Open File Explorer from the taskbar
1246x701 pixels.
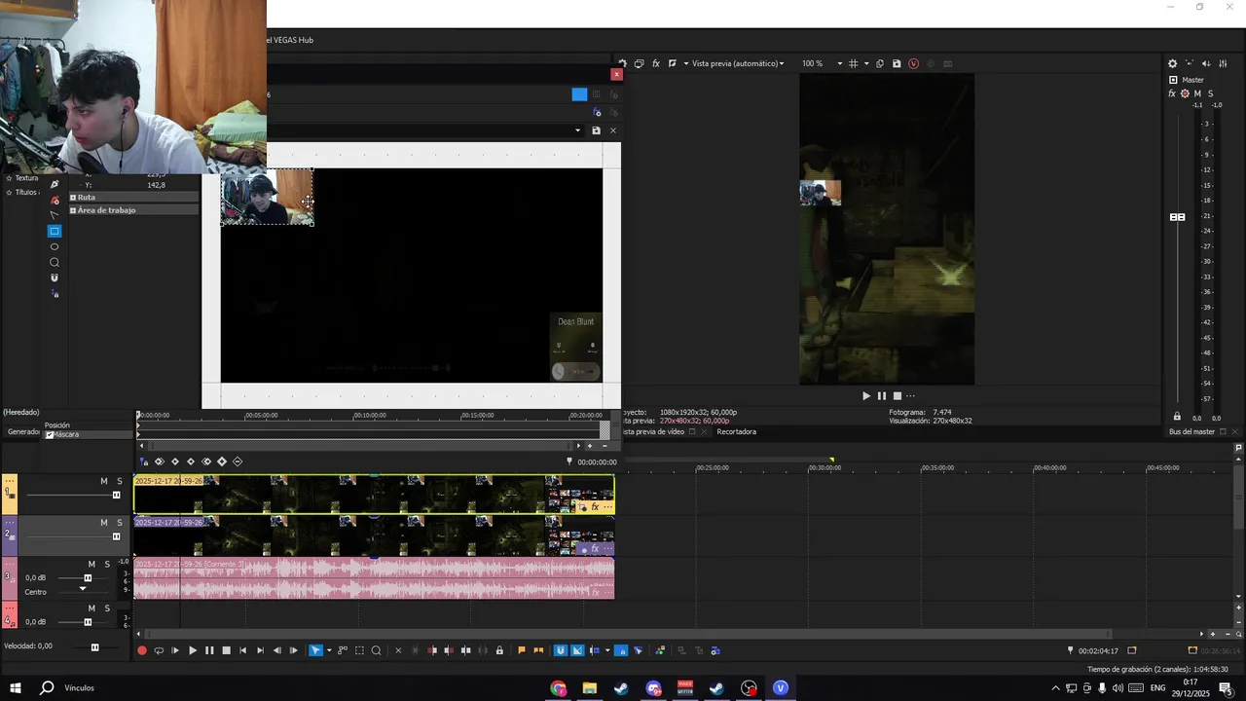(x=590, y=688)
